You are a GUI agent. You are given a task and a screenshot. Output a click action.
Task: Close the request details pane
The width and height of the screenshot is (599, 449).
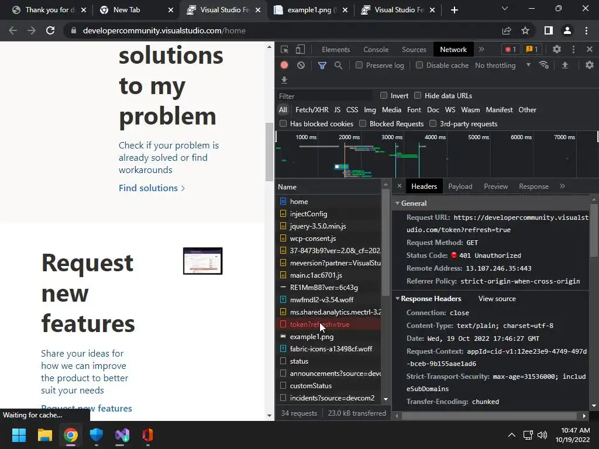399,186
